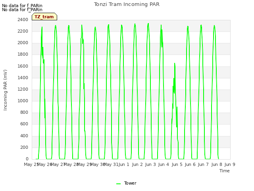Click the green Tower legend swatch
This screenshot has height=191, width=254.
(118, 184)
